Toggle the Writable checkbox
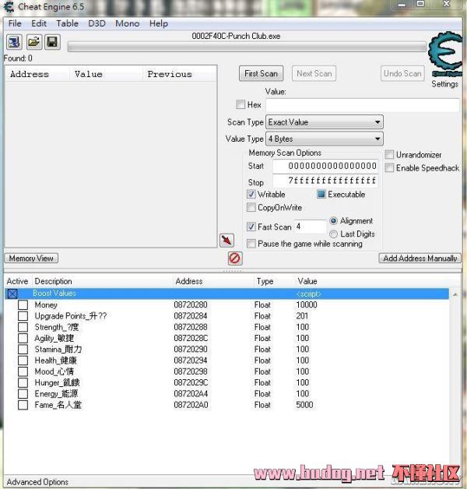This screenshot has height=489, width=467. coord(251,194)
